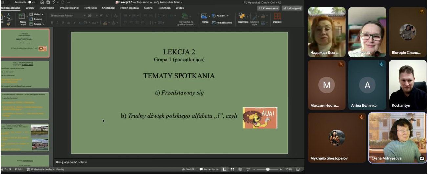Fit slide to window icon

click(298, 169)
